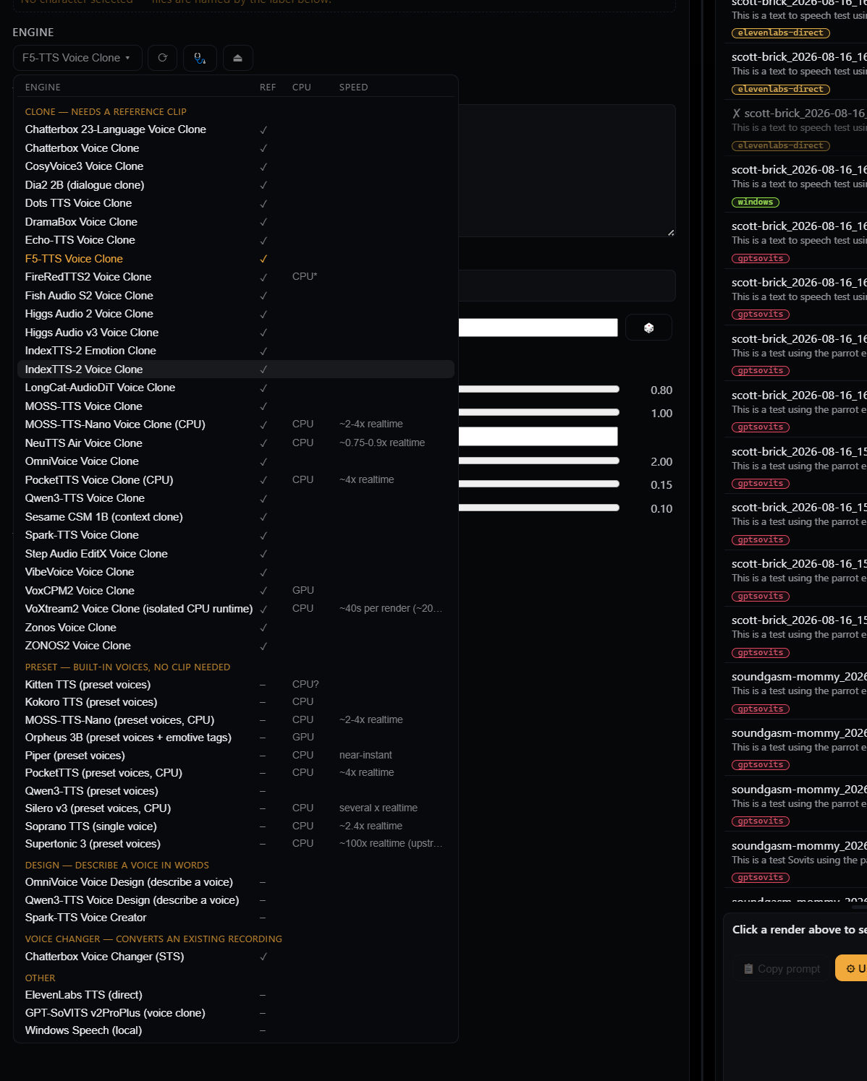Click the X icon on the failed scott-brick render
Viewport: 867px width, 1081px height.
[x=736, y=114]
